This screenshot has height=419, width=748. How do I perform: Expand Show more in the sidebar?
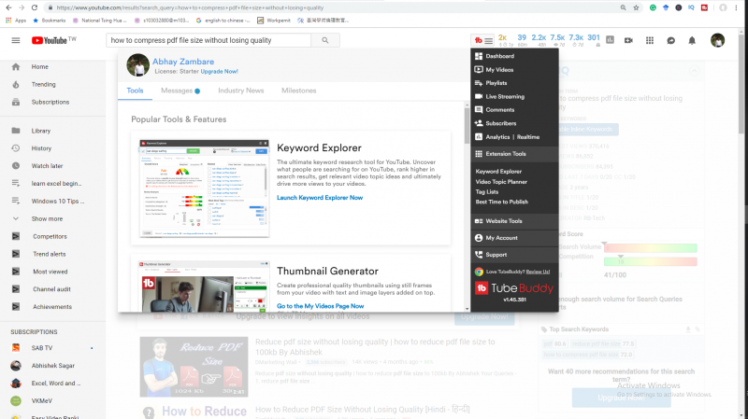pos(47,218)
